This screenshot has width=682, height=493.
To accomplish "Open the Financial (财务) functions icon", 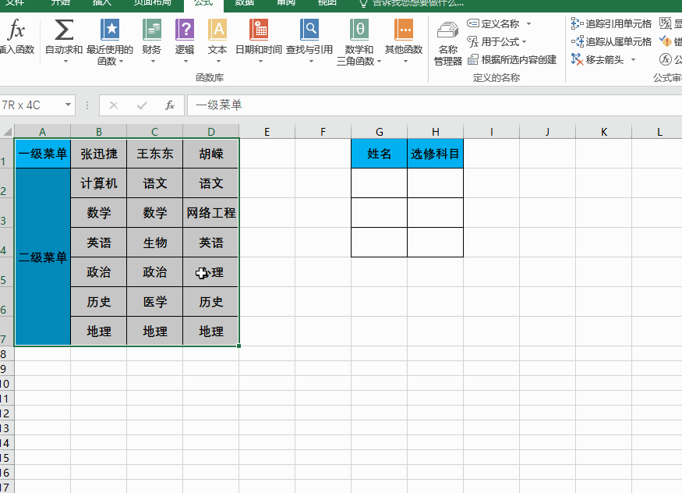I will pyautogui.click(x=152, y=30).
